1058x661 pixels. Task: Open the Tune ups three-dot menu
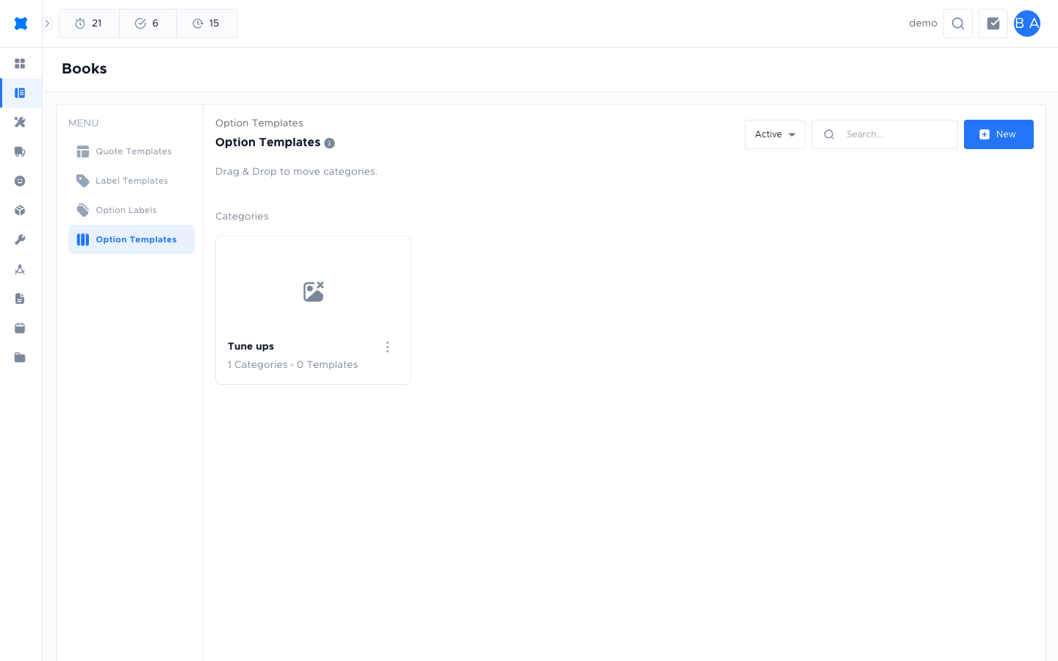click(x=387, y=347)
